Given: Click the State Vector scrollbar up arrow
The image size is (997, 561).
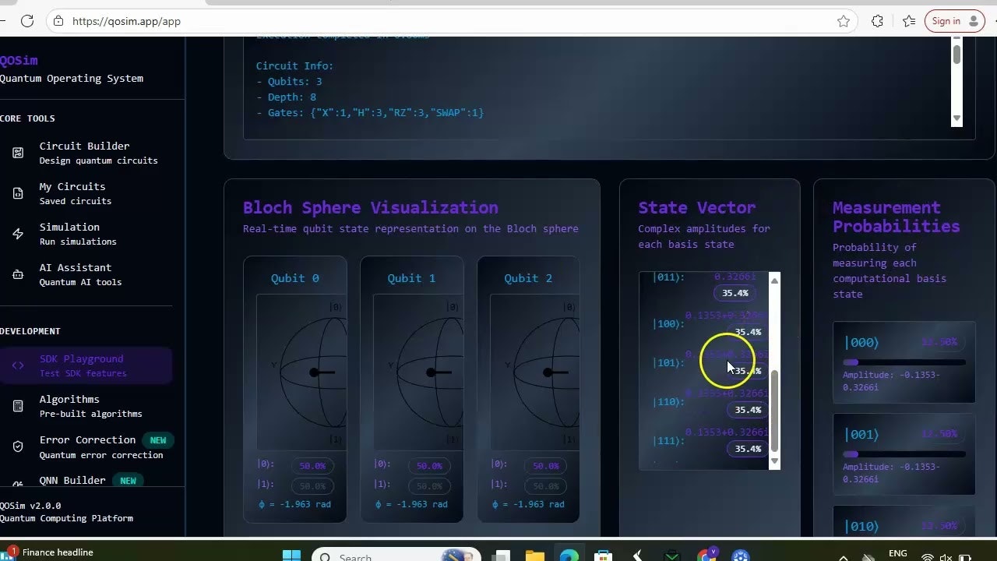Looking at the screenshot, I should (x=774, y=280).
